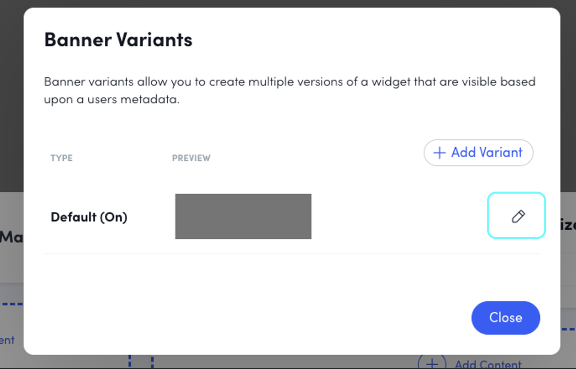This screenshot has width=576, height=369.
Task: Click the divider line under the Default row
Action: [x=292, y=254]
